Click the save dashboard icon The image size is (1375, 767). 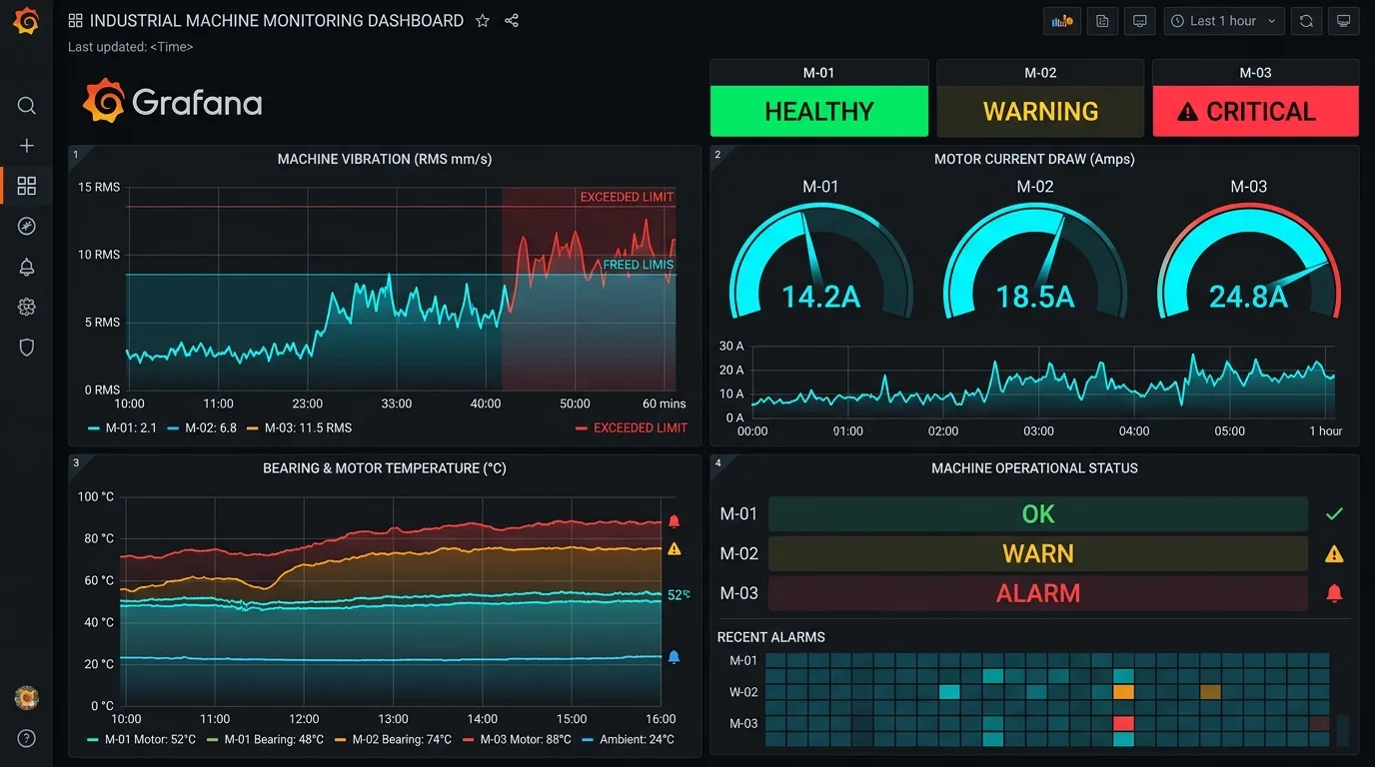1102,21
